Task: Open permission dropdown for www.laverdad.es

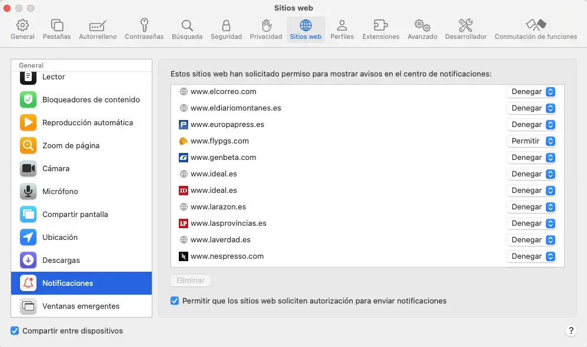Action: pyautogui.click(x=531, y=240)
